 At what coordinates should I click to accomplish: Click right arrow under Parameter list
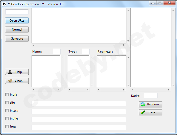(x=124, y=89)
